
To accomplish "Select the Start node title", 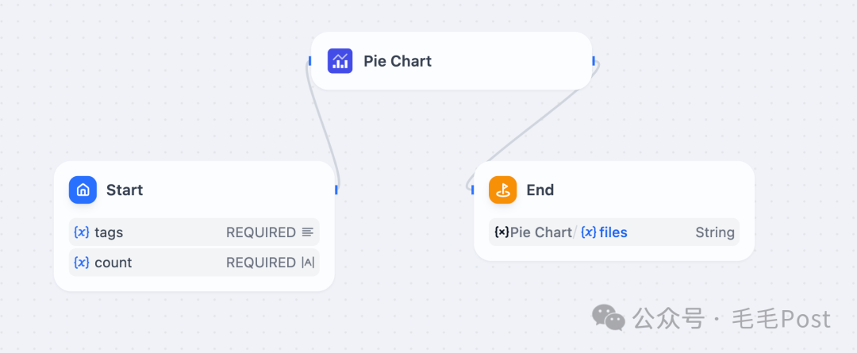I will coord(125,190).
